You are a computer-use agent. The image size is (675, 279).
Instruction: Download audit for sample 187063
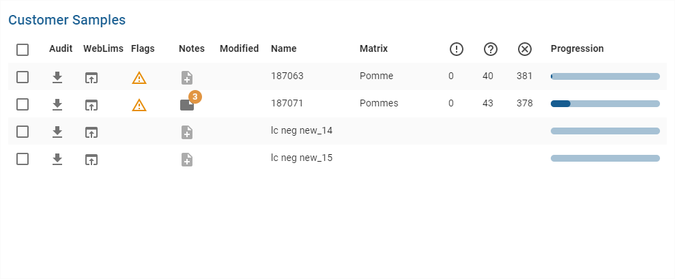pyautogui.click(x=57, y=77)
